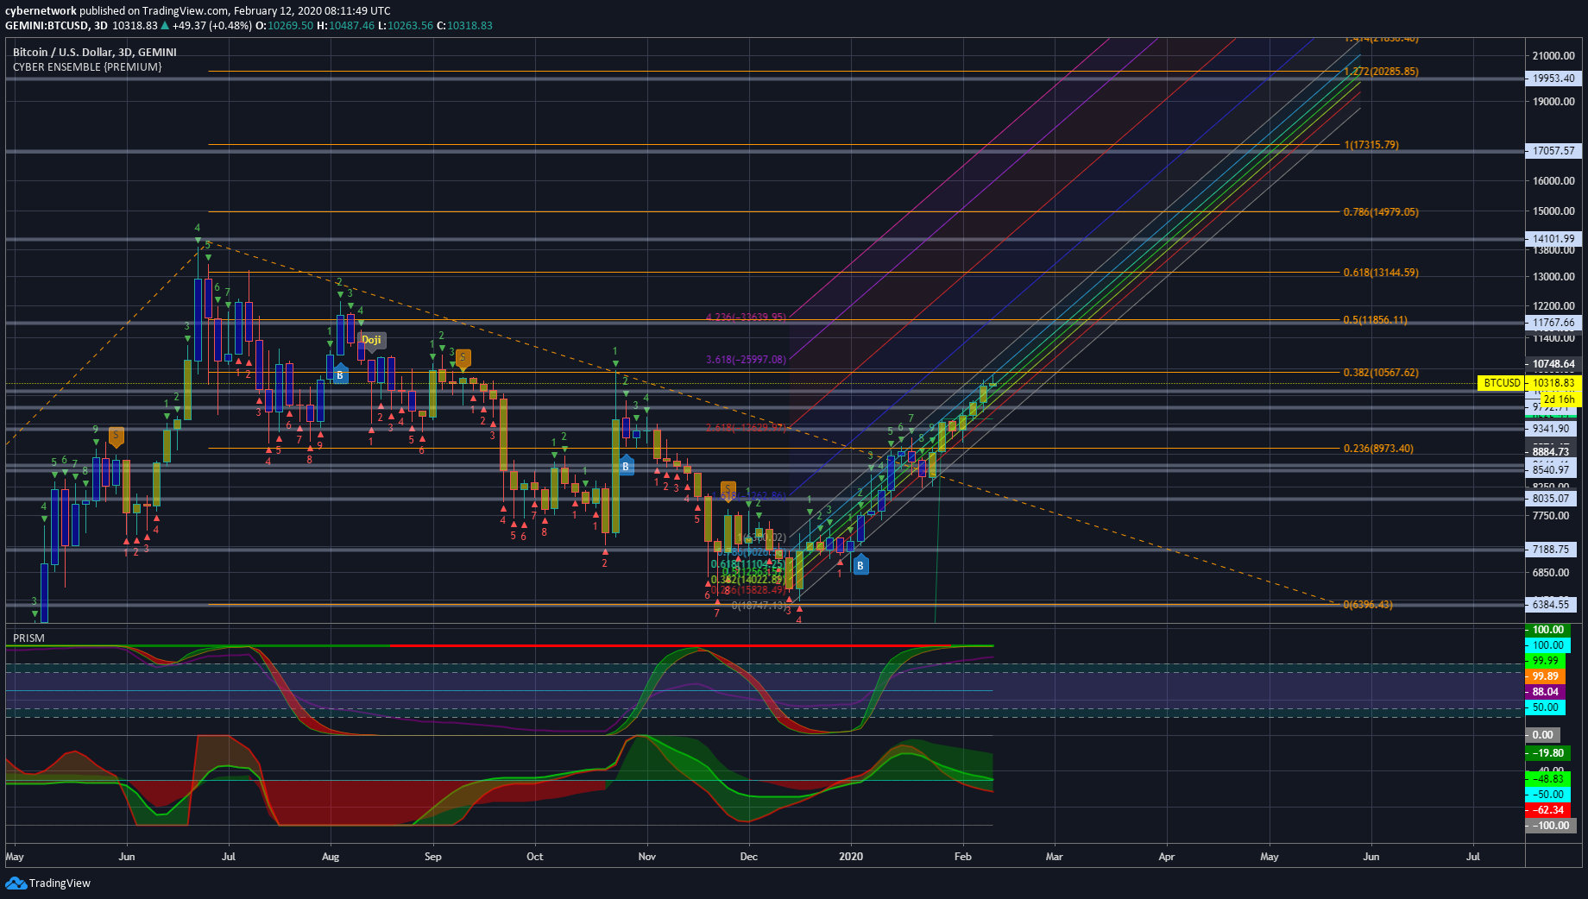
Task: Click the orange S sell marker in September
Action: coord(463,359)
